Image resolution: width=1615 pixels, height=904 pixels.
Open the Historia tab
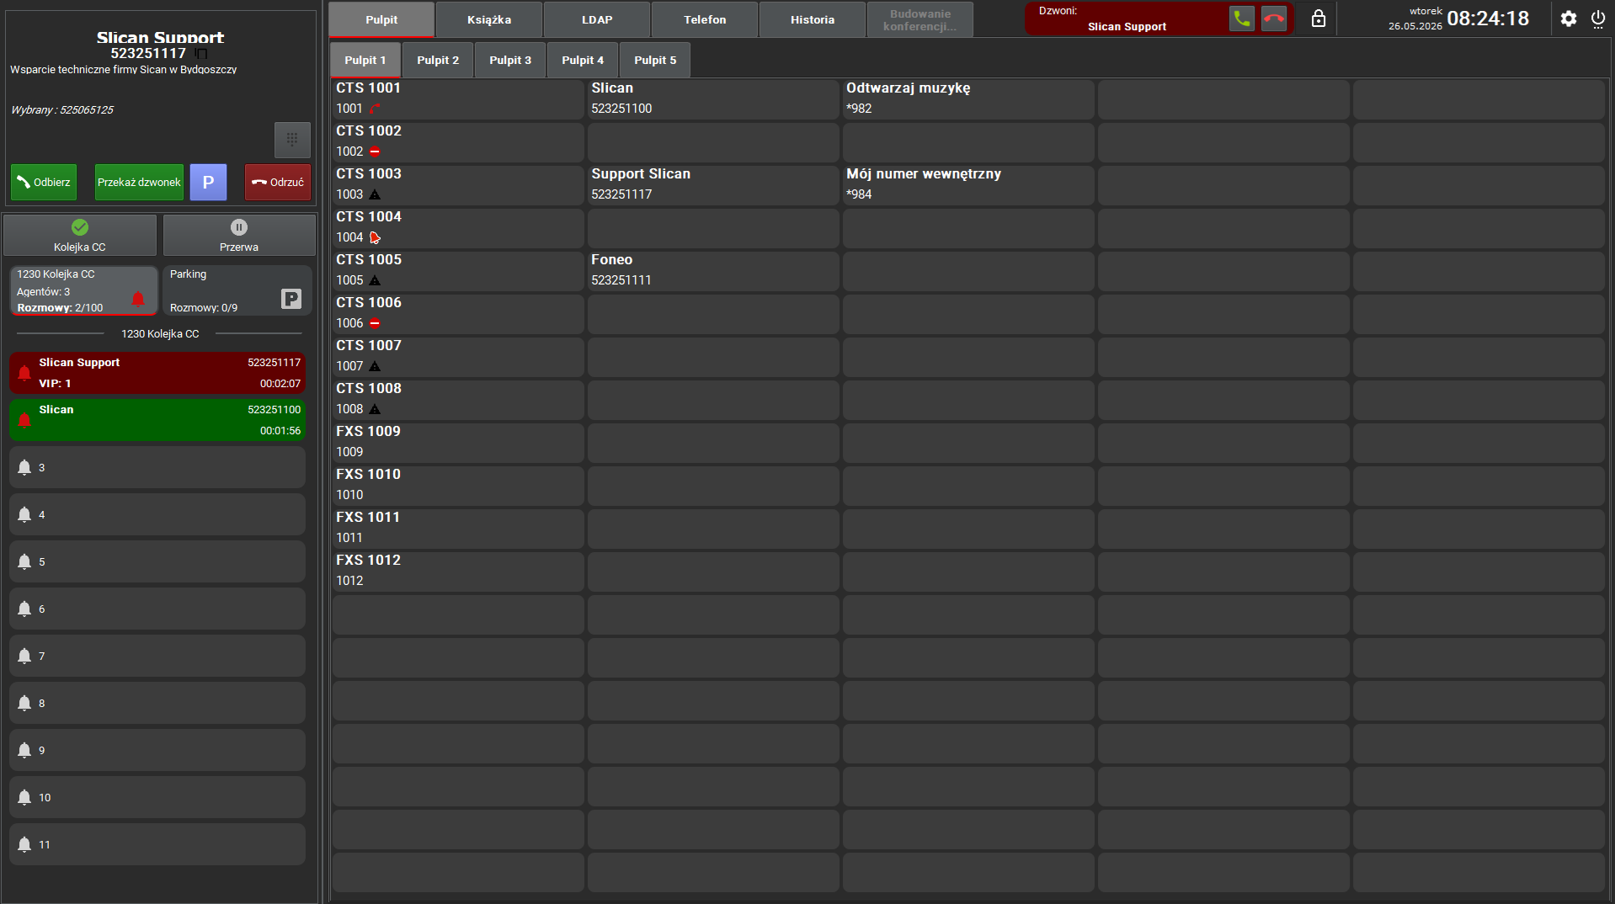point(813,19)
